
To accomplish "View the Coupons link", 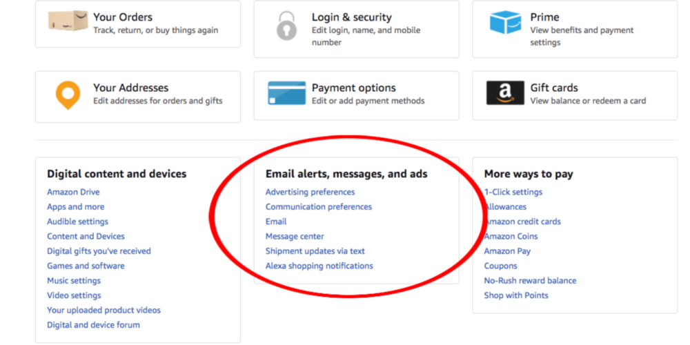I will coord(501,266).
